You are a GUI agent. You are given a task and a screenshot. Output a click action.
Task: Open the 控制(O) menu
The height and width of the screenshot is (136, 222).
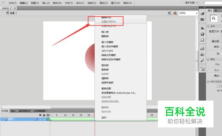[x=92, y=3]
